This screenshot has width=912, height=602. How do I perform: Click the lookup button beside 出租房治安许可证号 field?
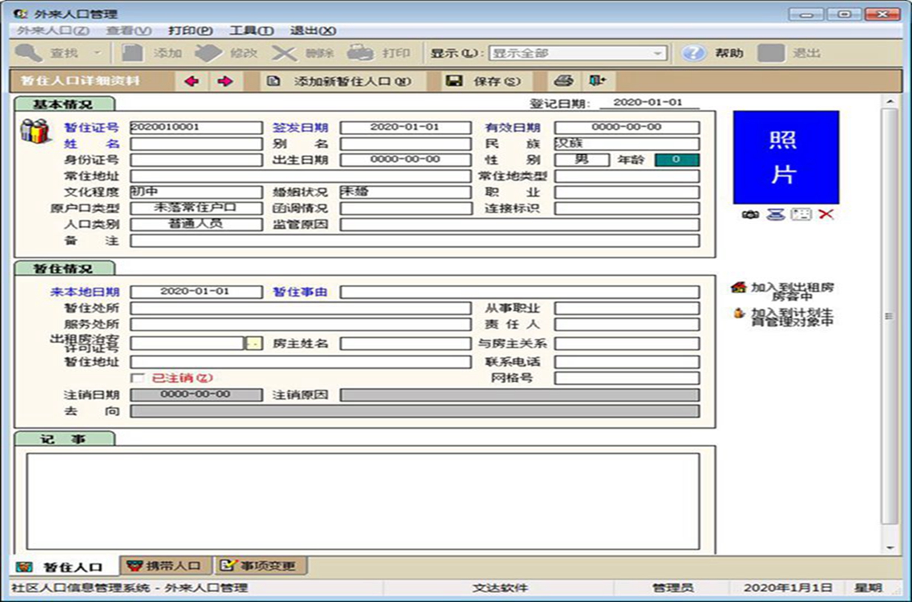tap(252, 344)
